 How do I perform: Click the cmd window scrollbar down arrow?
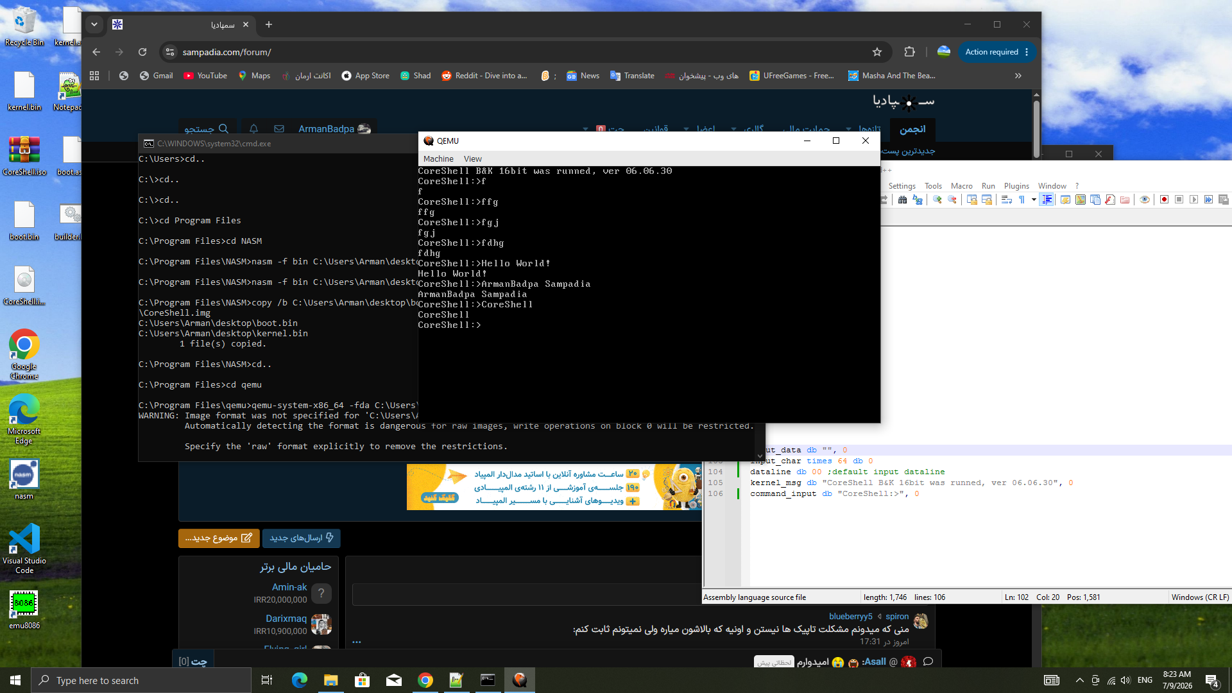click(x=760, y=456)
